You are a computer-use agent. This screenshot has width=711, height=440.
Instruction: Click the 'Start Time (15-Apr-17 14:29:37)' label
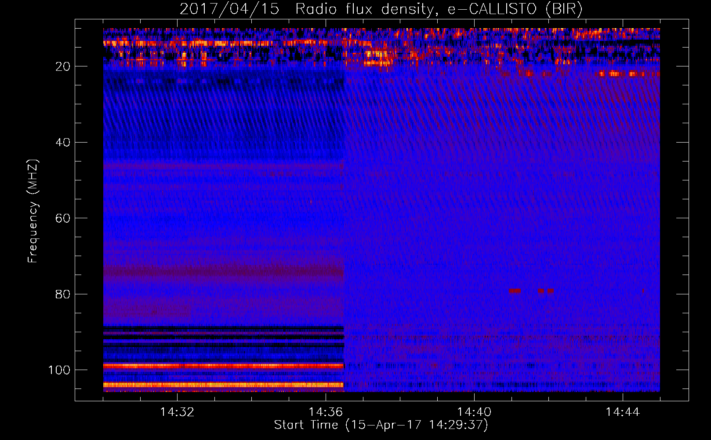381,425
